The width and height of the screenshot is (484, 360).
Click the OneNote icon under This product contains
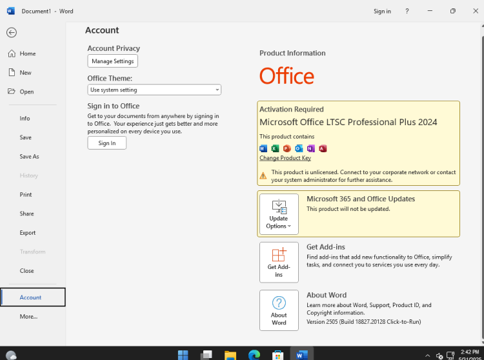(x=311, y=148)
